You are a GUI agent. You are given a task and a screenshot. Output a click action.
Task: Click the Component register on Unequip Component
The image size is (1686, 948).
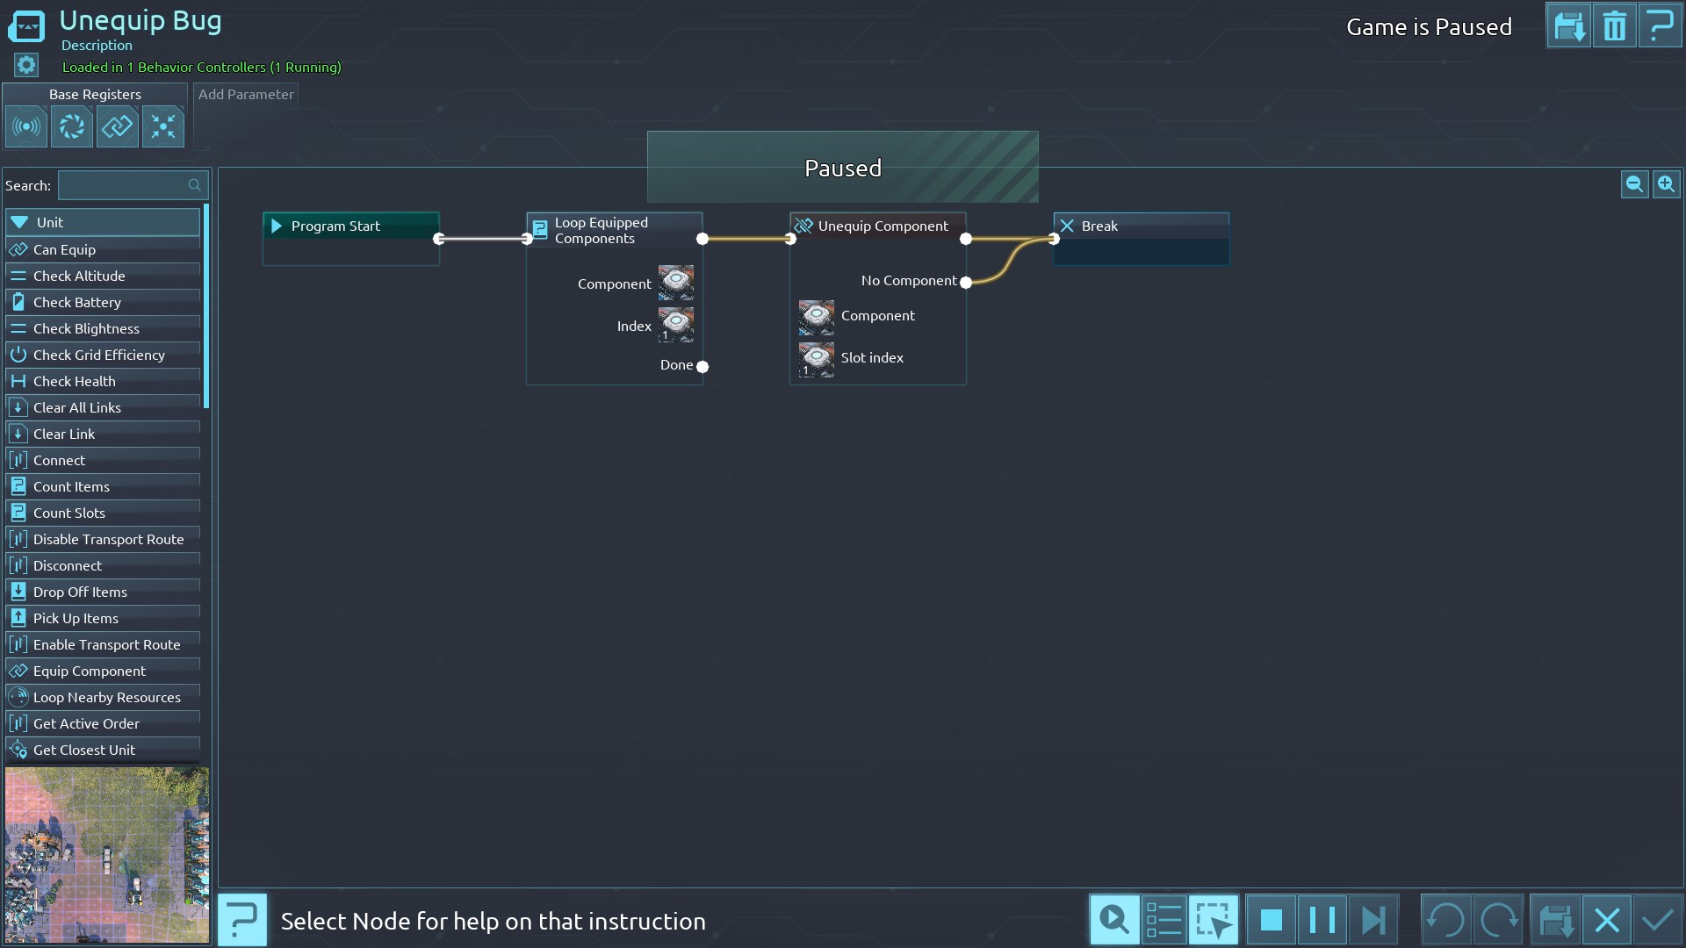click(x=817, y=316)
